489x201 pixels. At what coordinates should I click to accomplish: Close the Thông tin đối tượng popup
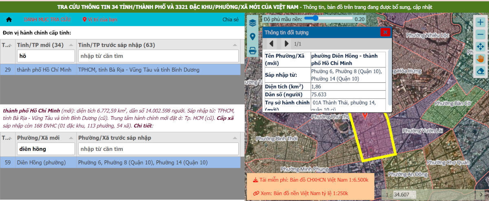(x=385, y=32)
